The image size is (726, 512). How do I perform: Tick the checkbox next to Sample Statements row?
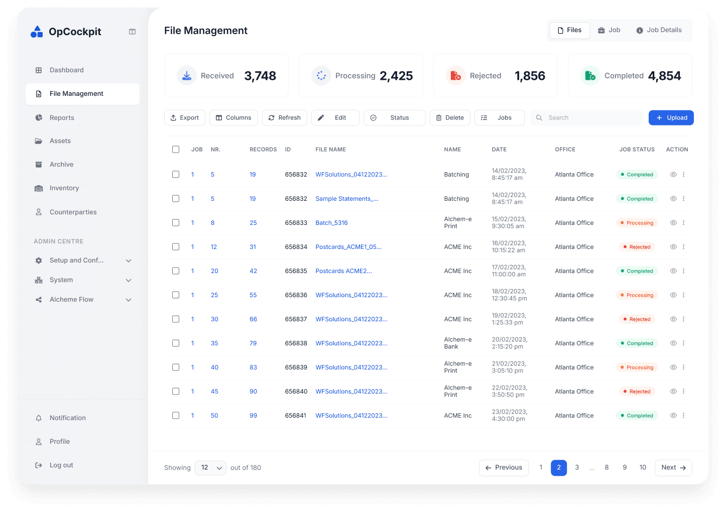coord(176,198)
